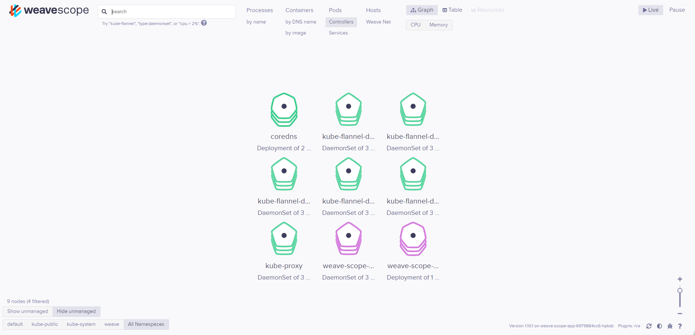Image resolution: width=695 pixels, height=335 pixels.
Task: Click the search hint example text
Action: pos(151,24)
